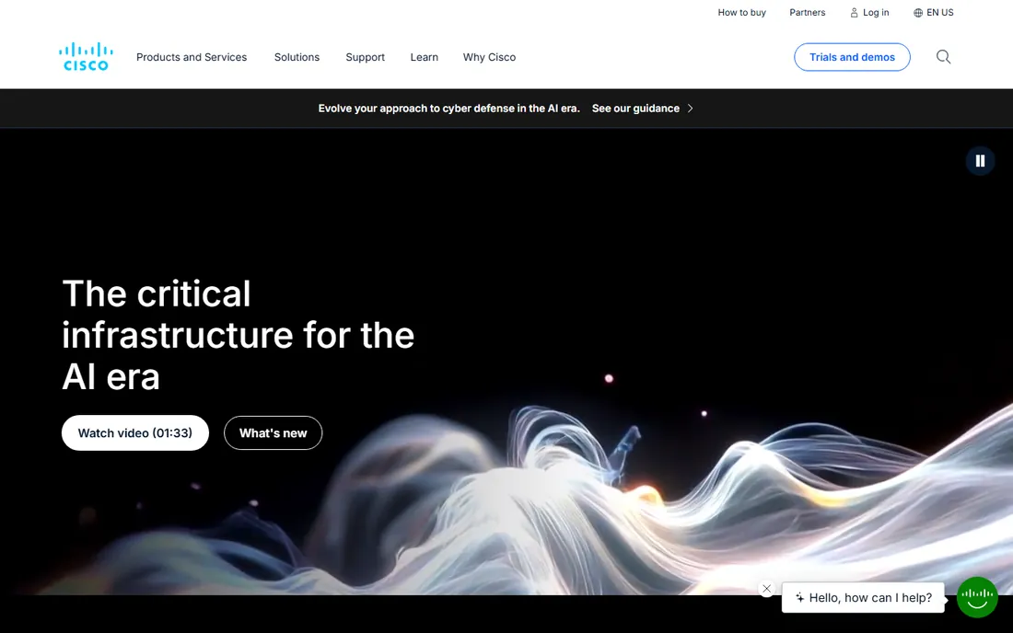Click the Trials and demos button
The width and height of the screenshot is (1013, 633).
[x=852, y=57]
